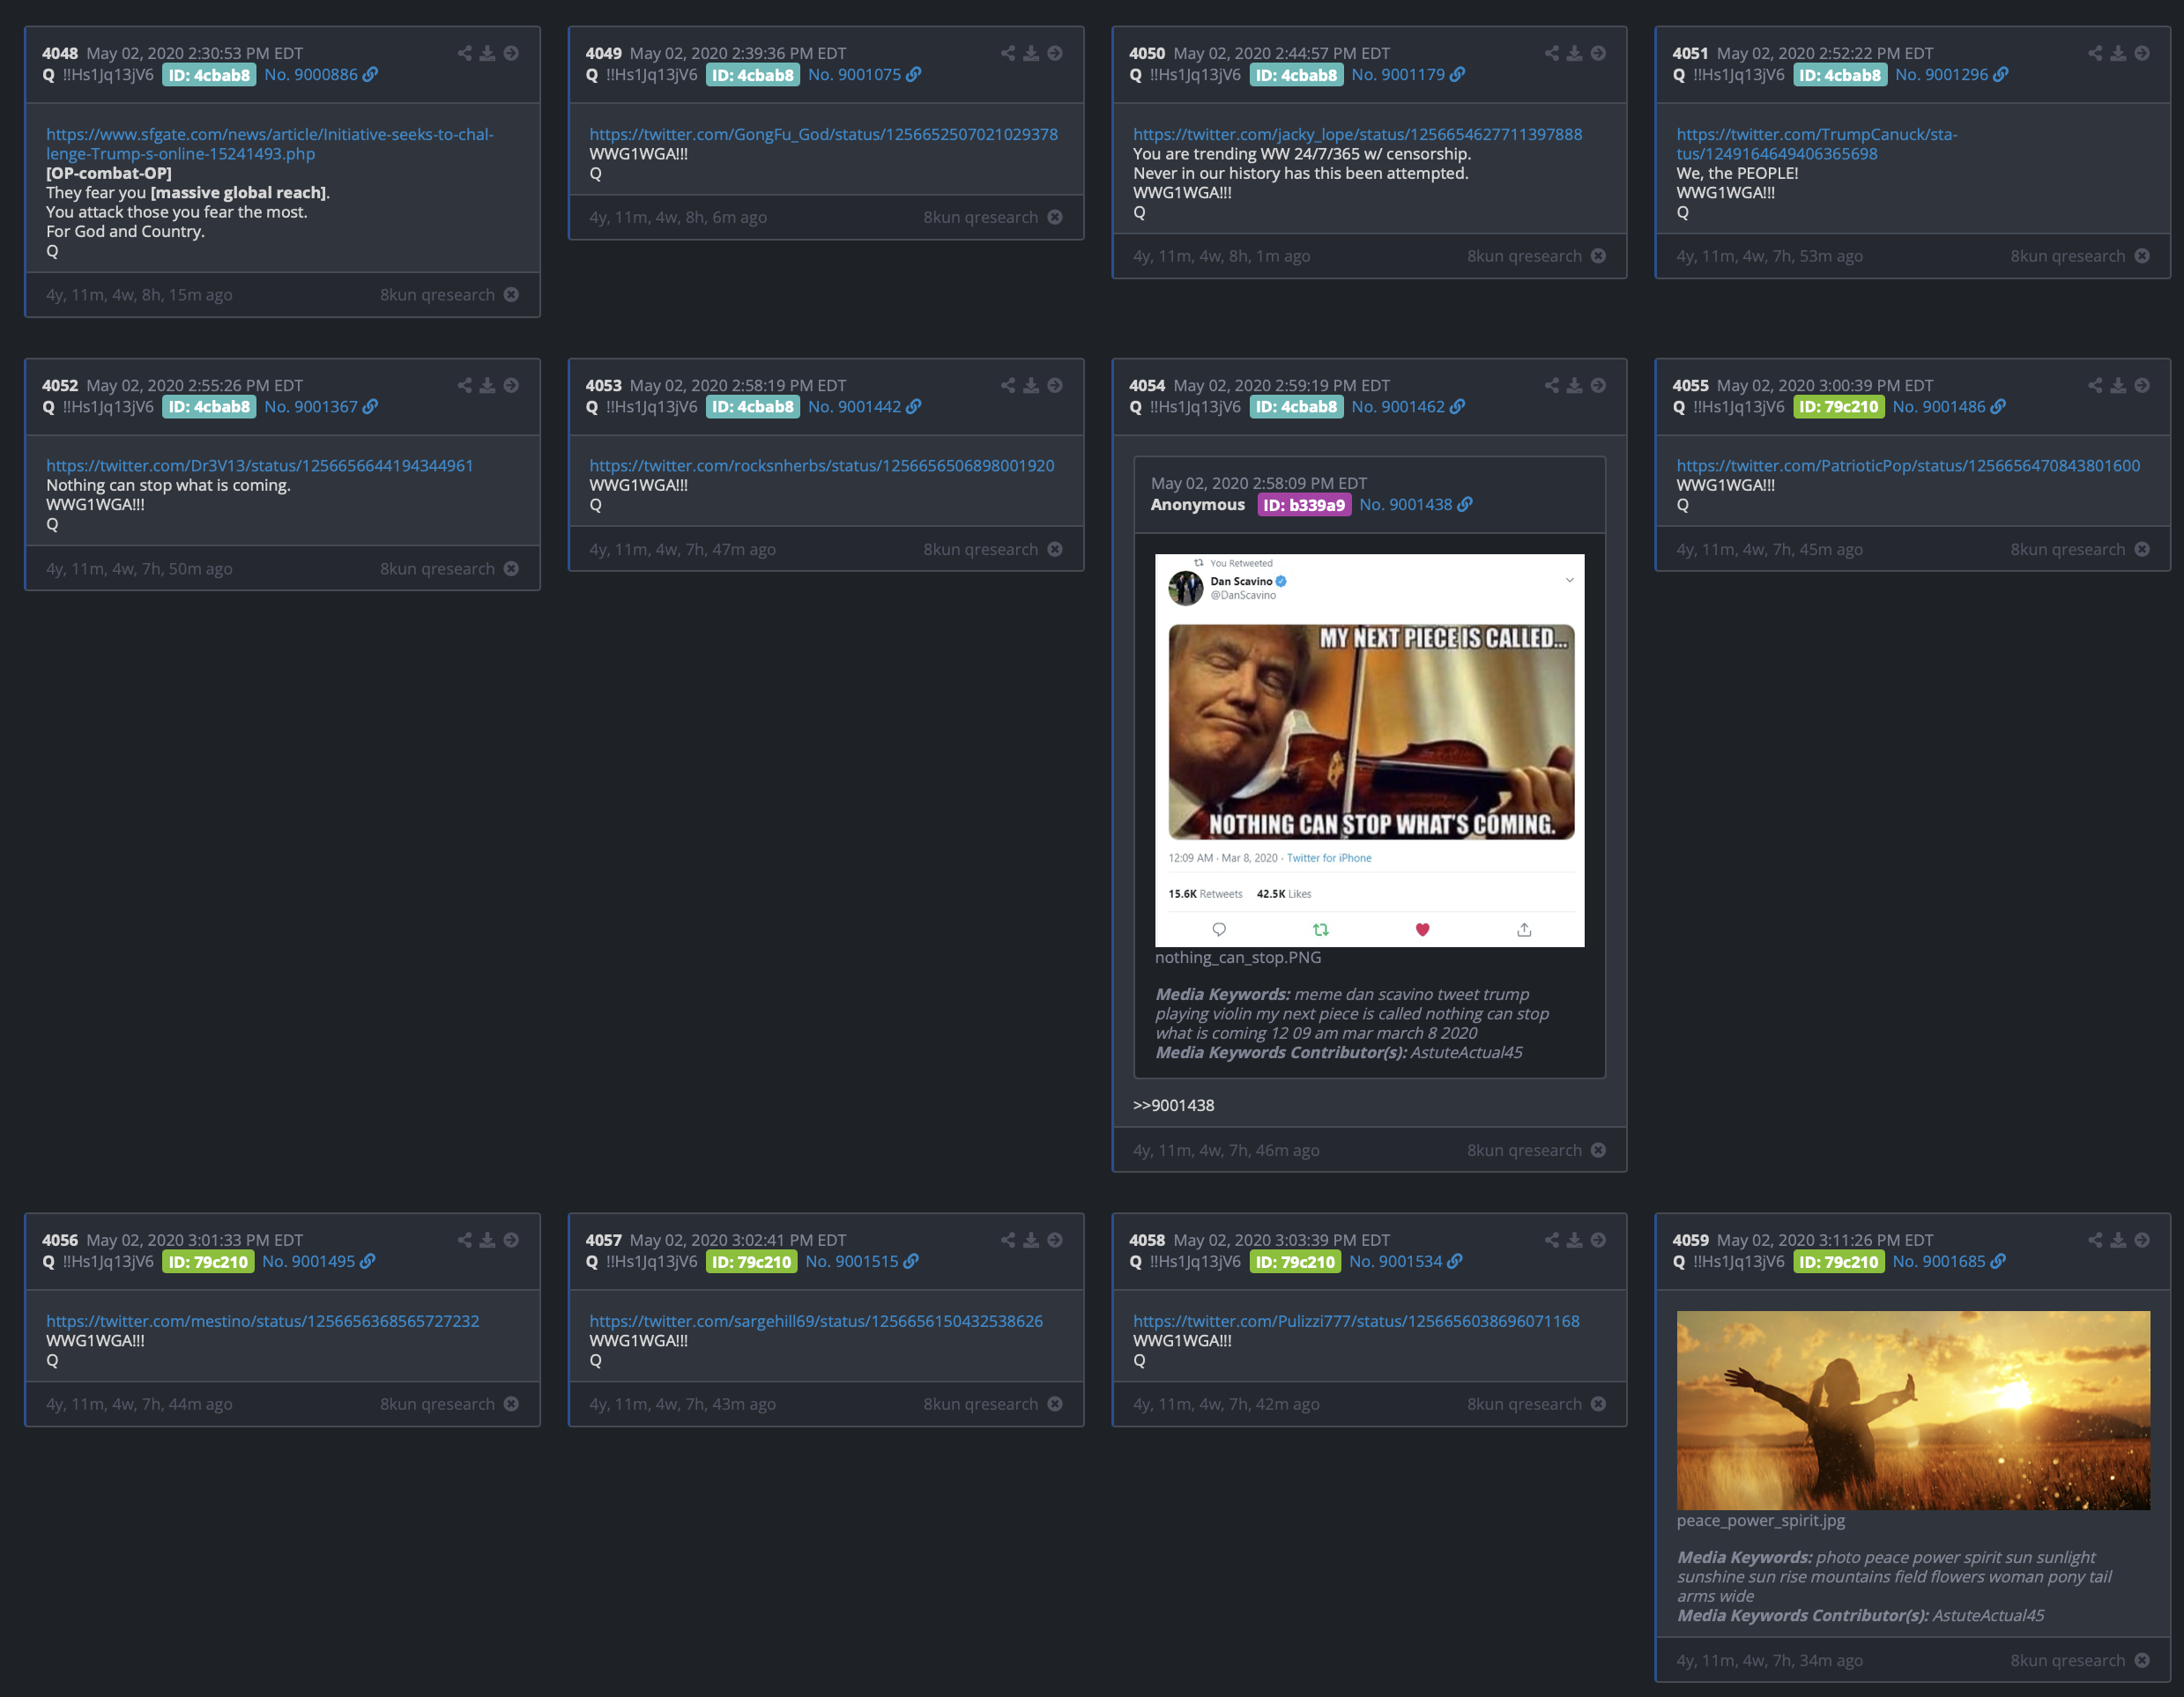2184x1697 pixels.
Task: Click the [OP-combat-OP] line in post 4048
Action: [109, 173]
